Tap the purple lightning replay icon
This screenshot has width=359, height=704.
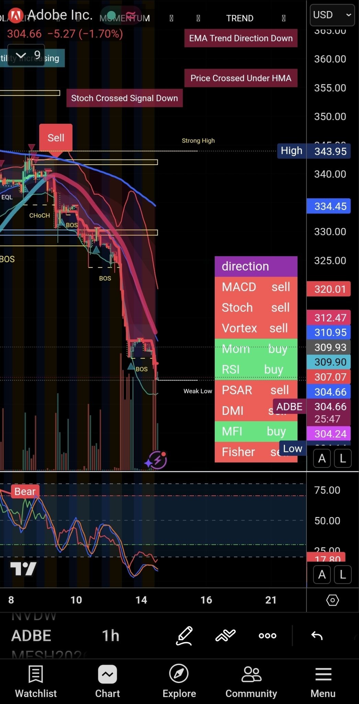click(x=157, y=460)
